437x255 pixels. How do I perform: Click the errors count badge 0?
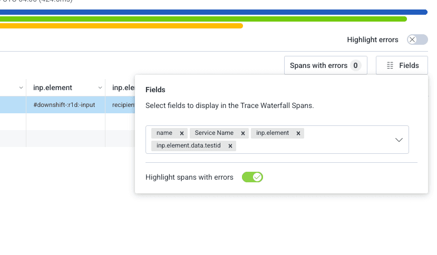tap(356, 66)
